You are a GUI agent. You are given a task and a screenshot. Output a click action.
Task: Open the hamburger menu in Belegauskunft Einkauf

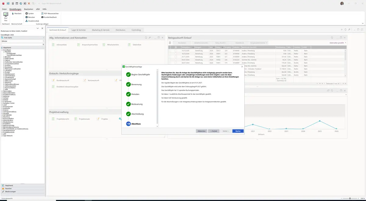click(x=170, y=43)
